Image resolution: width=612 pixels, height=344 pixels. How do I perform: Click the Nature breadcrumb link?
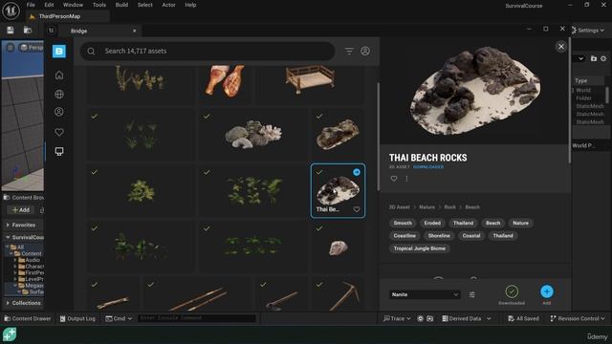point(426,207)
